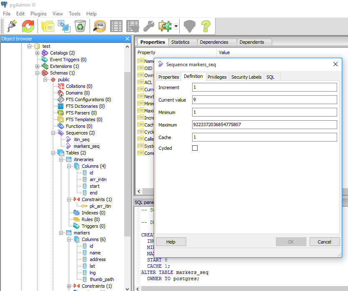The width and height of the screenshot is (348, 291).
Task: Click the Minimum input field
Action: [x=264, y=112]
